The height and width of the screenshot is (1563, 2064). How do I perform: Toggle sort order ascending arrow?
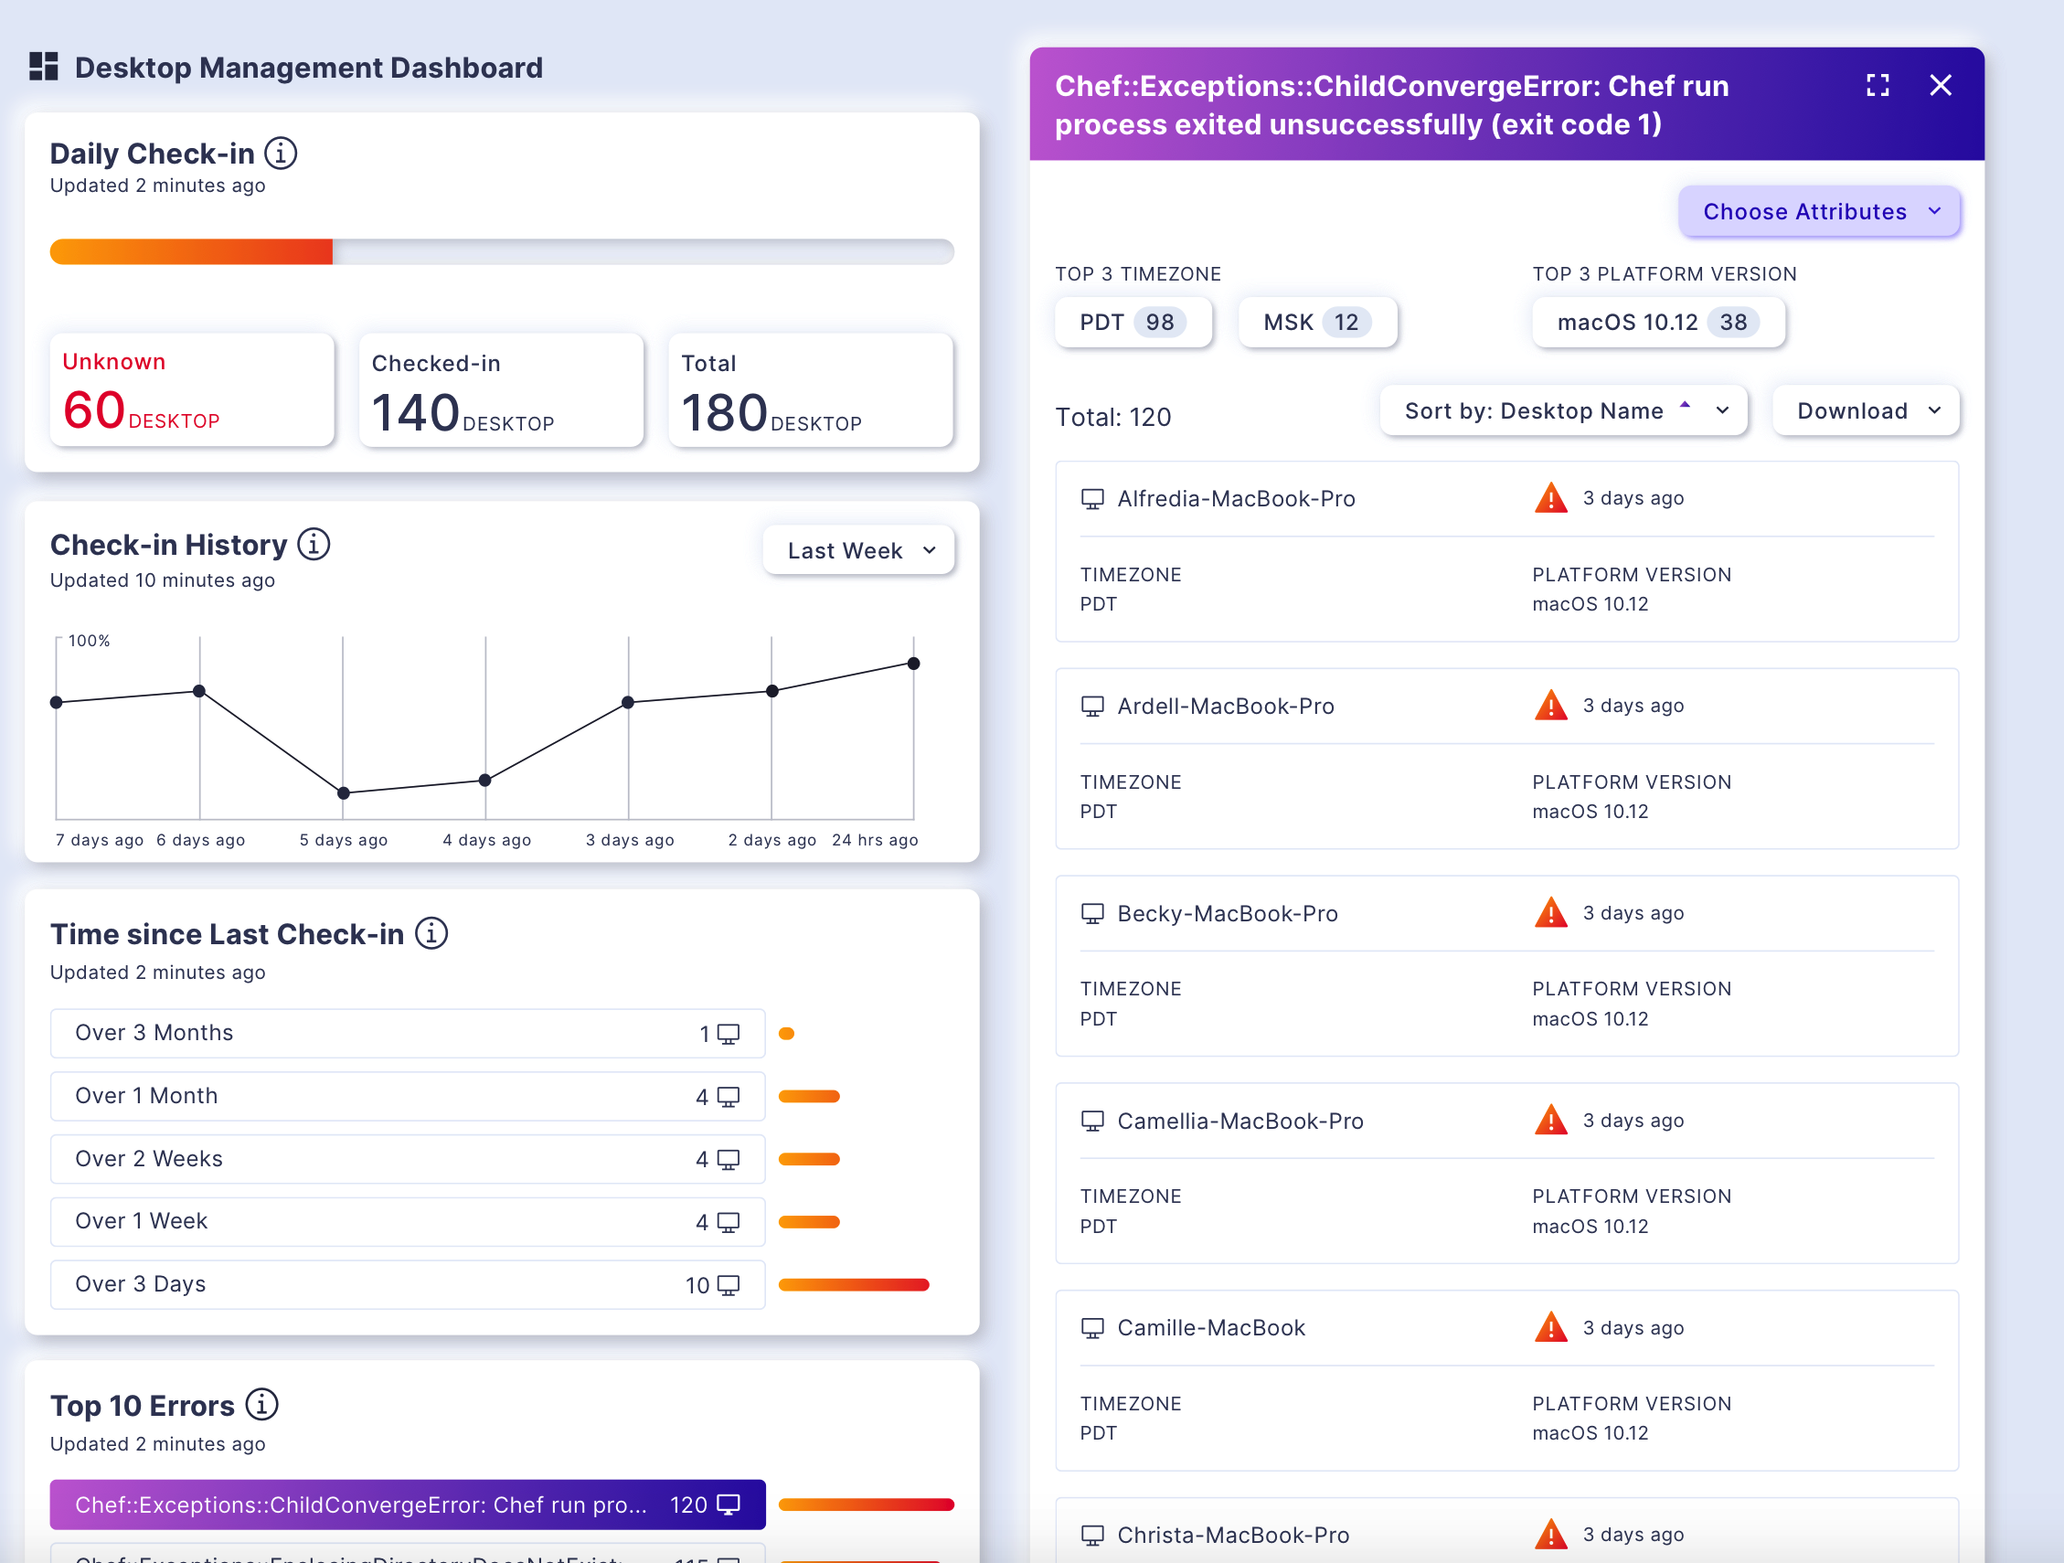[1686, 405]
